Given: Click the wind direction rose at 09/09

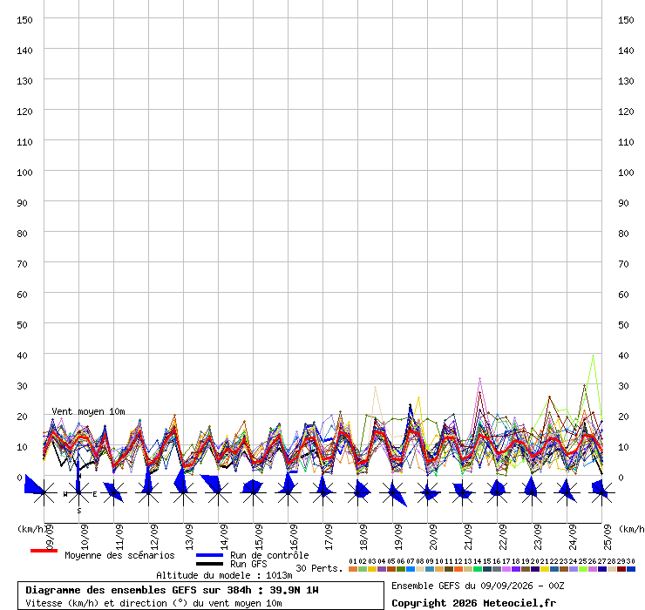Looking at the screenshot, I should coord(44,492).
